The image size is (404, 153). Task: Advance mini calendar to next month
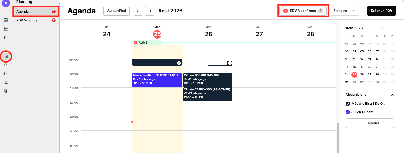coord(392,28)
